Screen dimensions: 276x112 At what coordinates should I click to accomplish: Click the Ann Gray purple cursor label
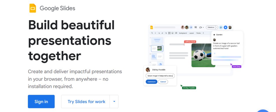point(237,66)
